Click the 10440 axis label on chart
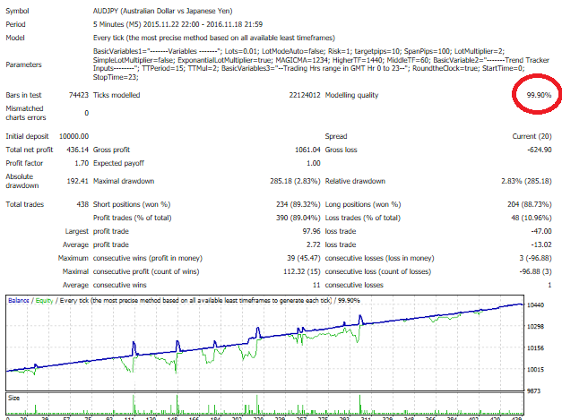Viewport: 562px width, 420px height. [535, 305]
